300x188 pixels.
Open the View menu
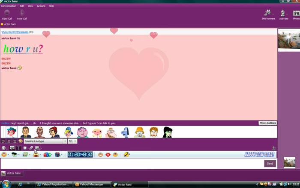coord(30,6)
